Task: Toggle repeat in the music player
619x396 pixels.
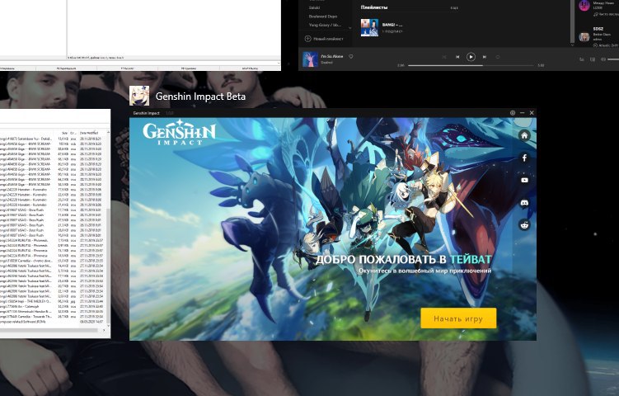Action: pos(498,57)
